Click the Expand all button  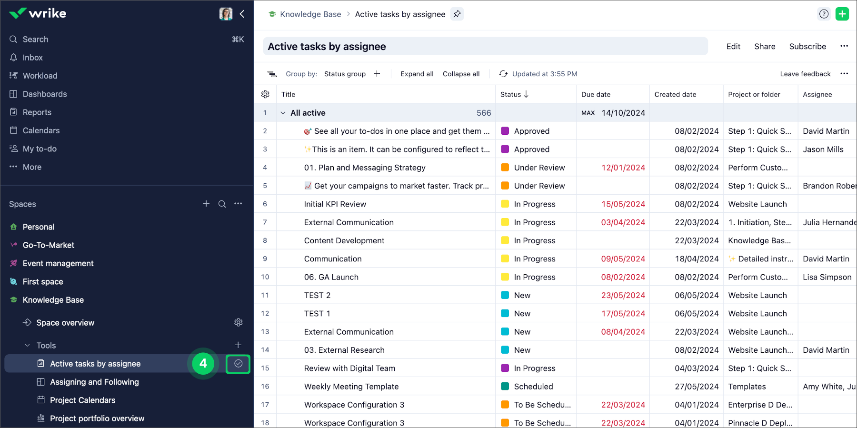(x=417, y=74)
